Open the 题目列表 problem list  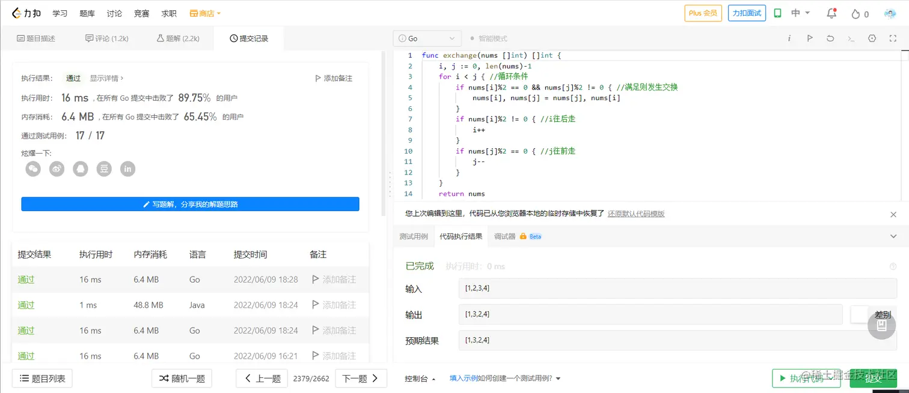[x=42, y=379]
